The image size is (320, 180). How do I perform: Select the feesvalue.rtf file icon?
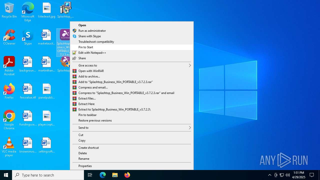point(28,91)
